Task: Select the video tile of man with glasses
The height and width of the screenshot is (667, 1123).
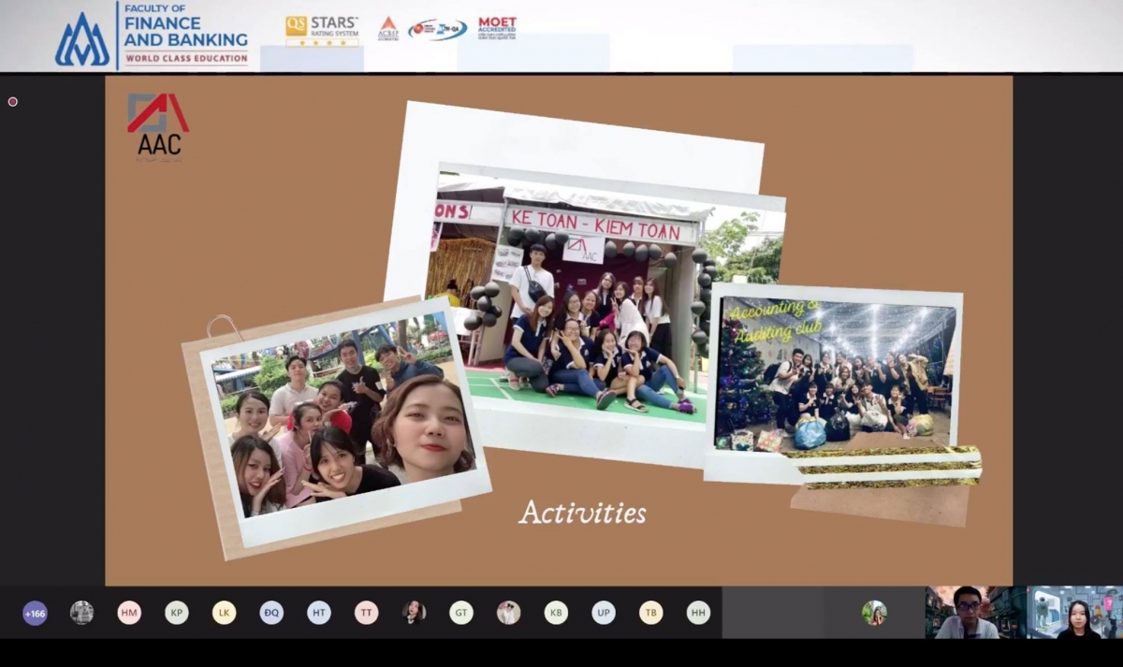Action: [x=973, y=613]
